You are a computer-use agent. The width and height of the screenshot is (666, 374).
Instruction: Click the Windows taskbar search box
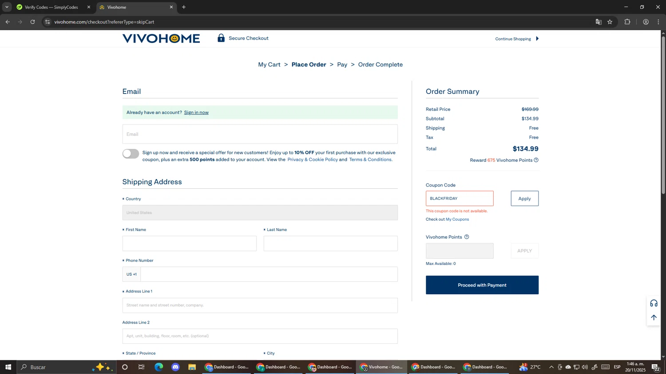coord(67,367)
